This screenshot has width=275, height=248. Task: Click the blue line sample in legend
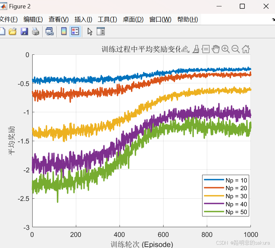[214, 180]
